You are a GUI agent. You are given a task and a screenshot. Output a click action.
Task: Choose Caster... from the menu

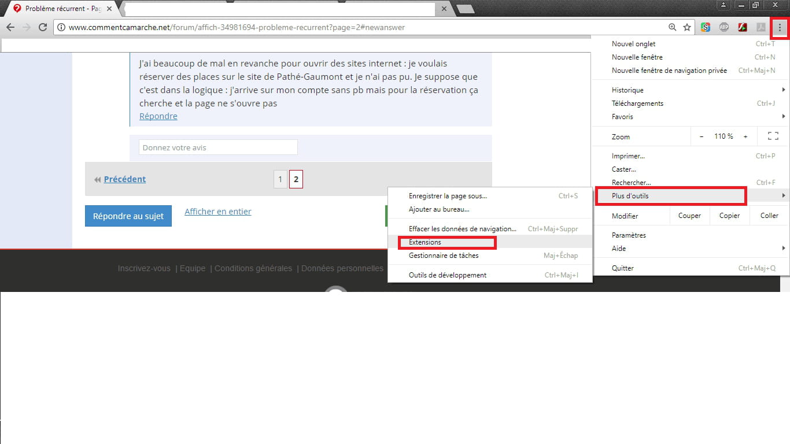click(x=691, y=169)
